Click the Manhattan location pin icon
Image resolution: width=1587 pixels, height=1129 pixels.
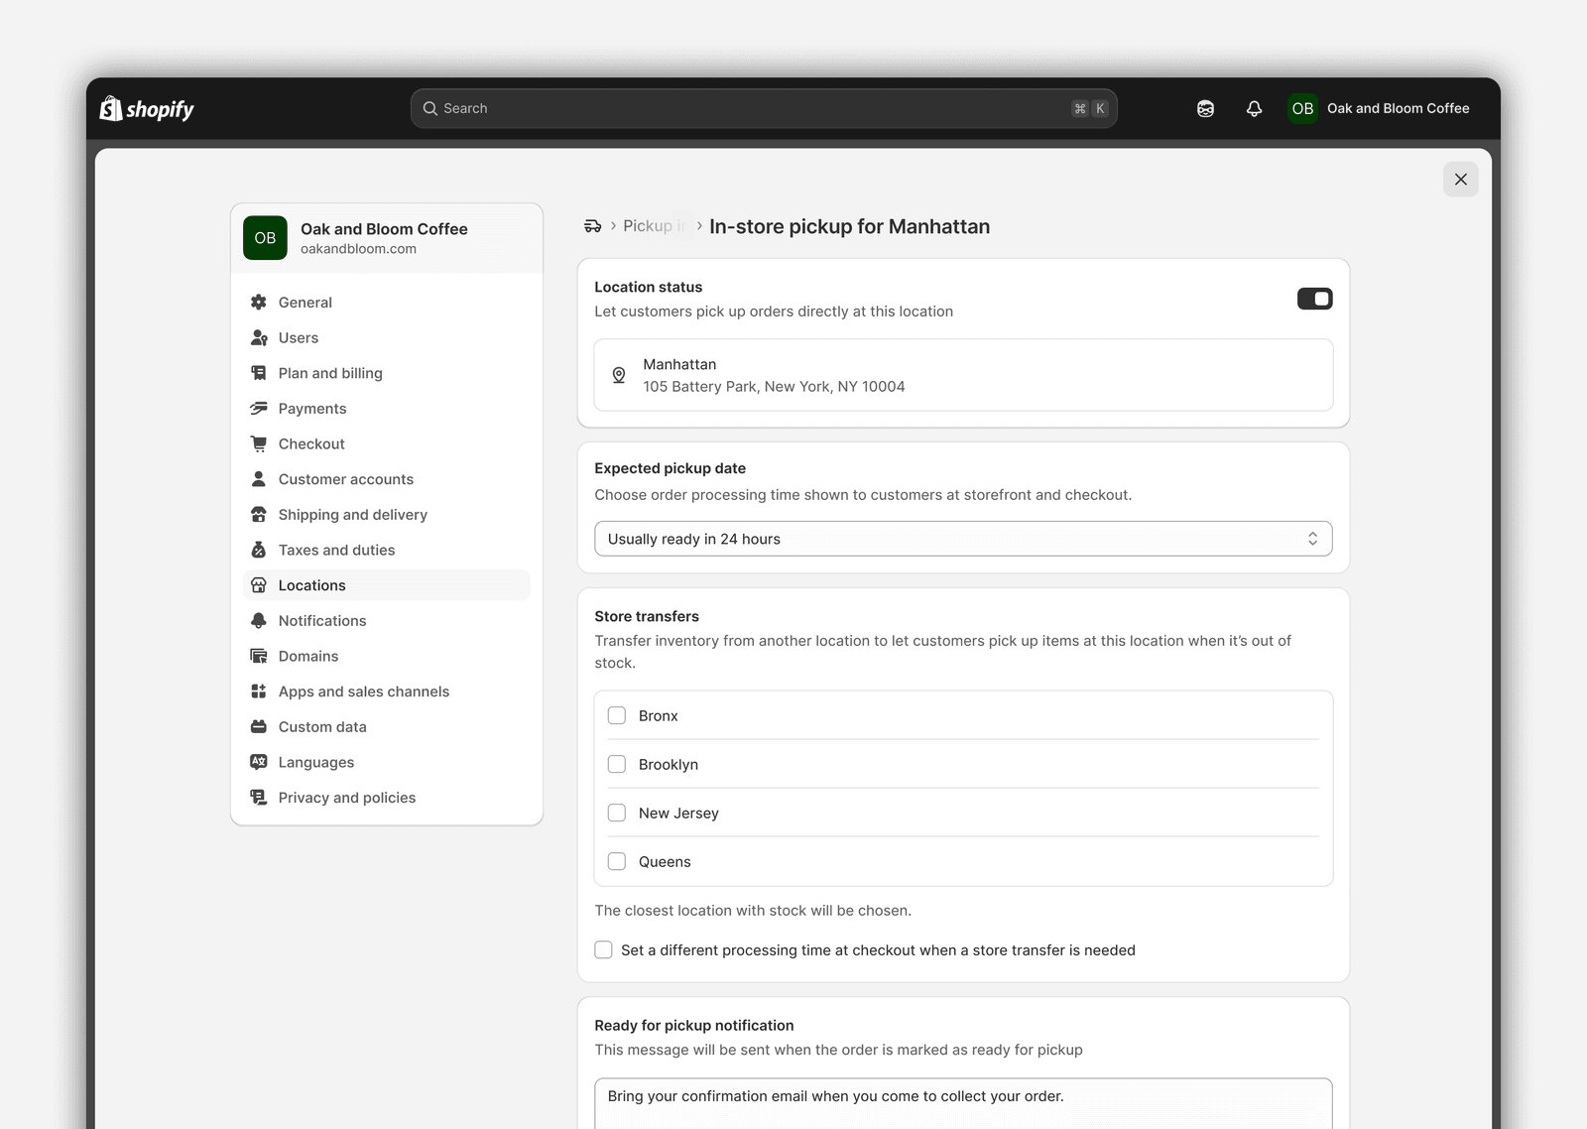[x=619, y=375]
